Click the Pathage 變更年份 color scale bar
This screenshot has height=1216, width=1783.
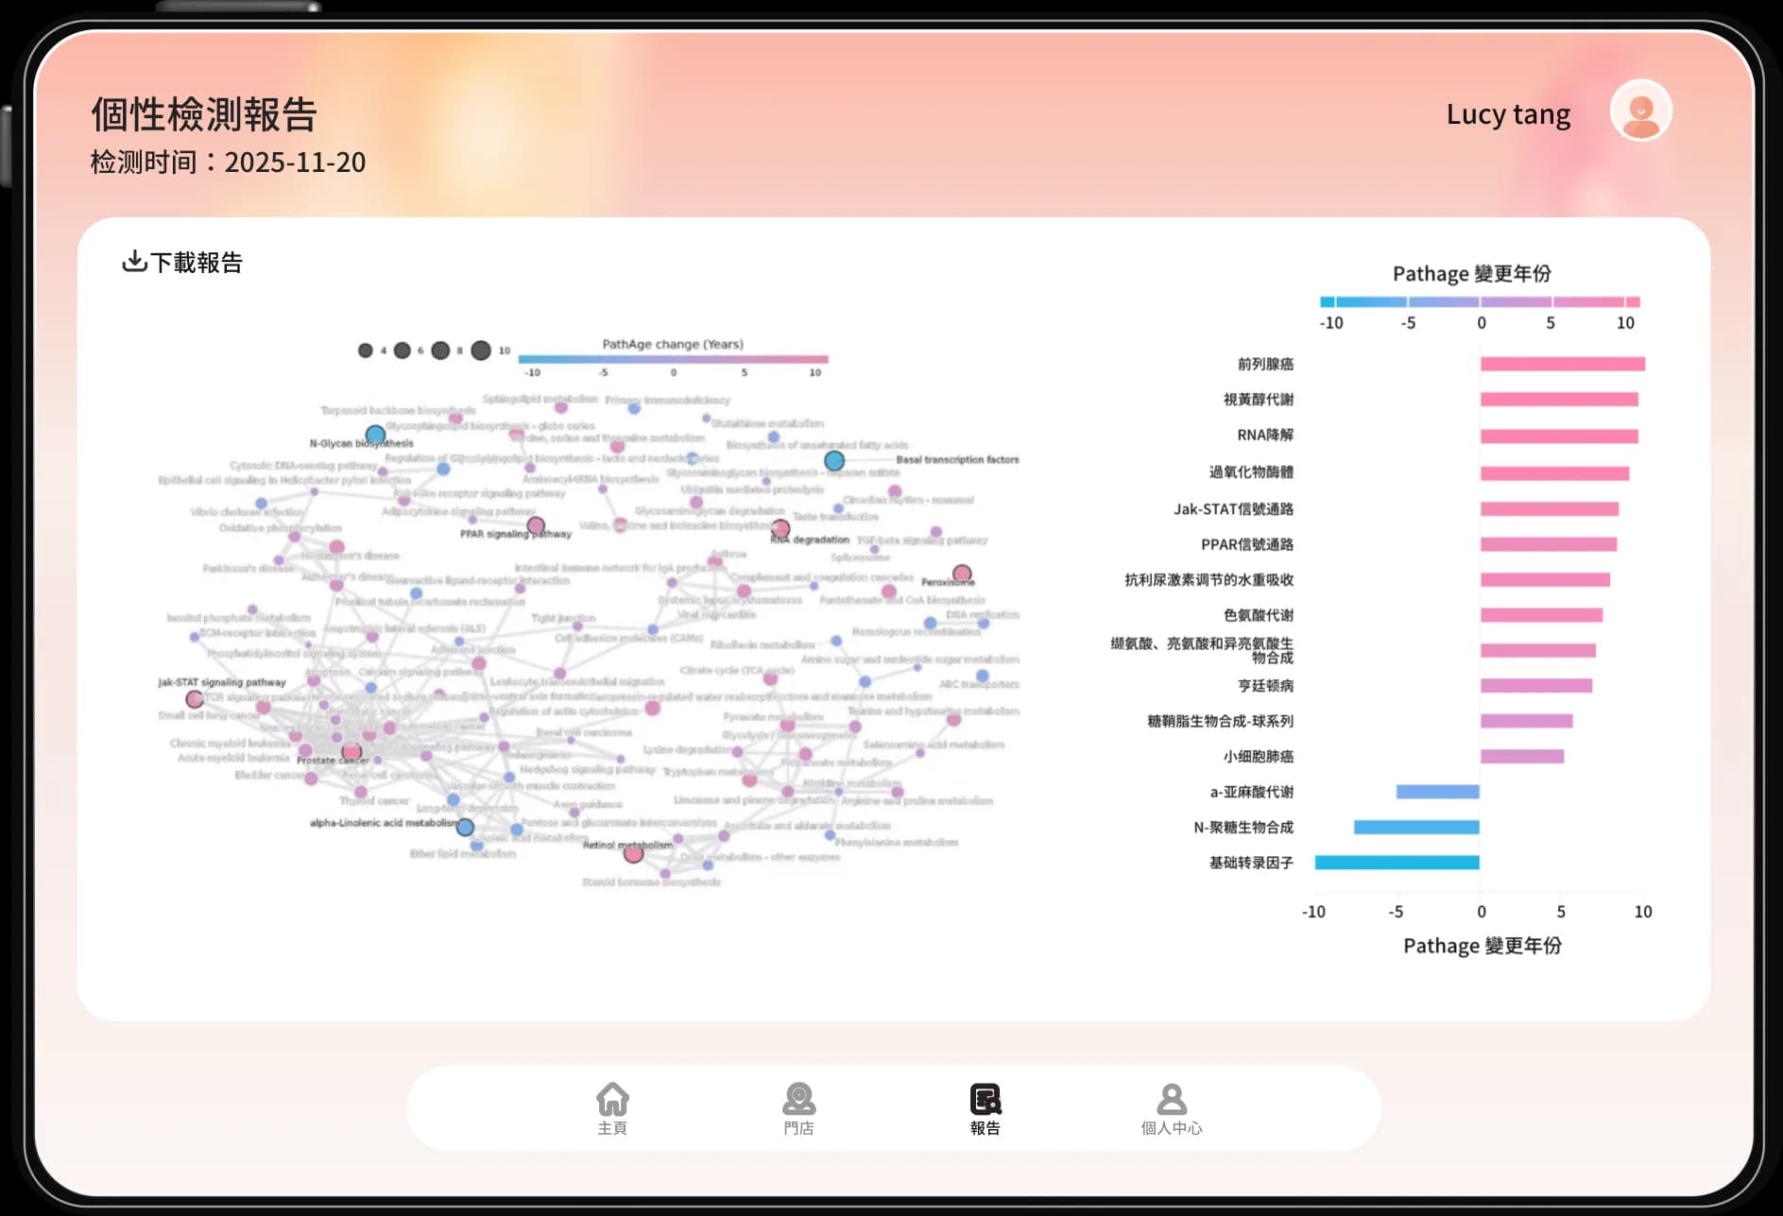(x=1480, y=302)
